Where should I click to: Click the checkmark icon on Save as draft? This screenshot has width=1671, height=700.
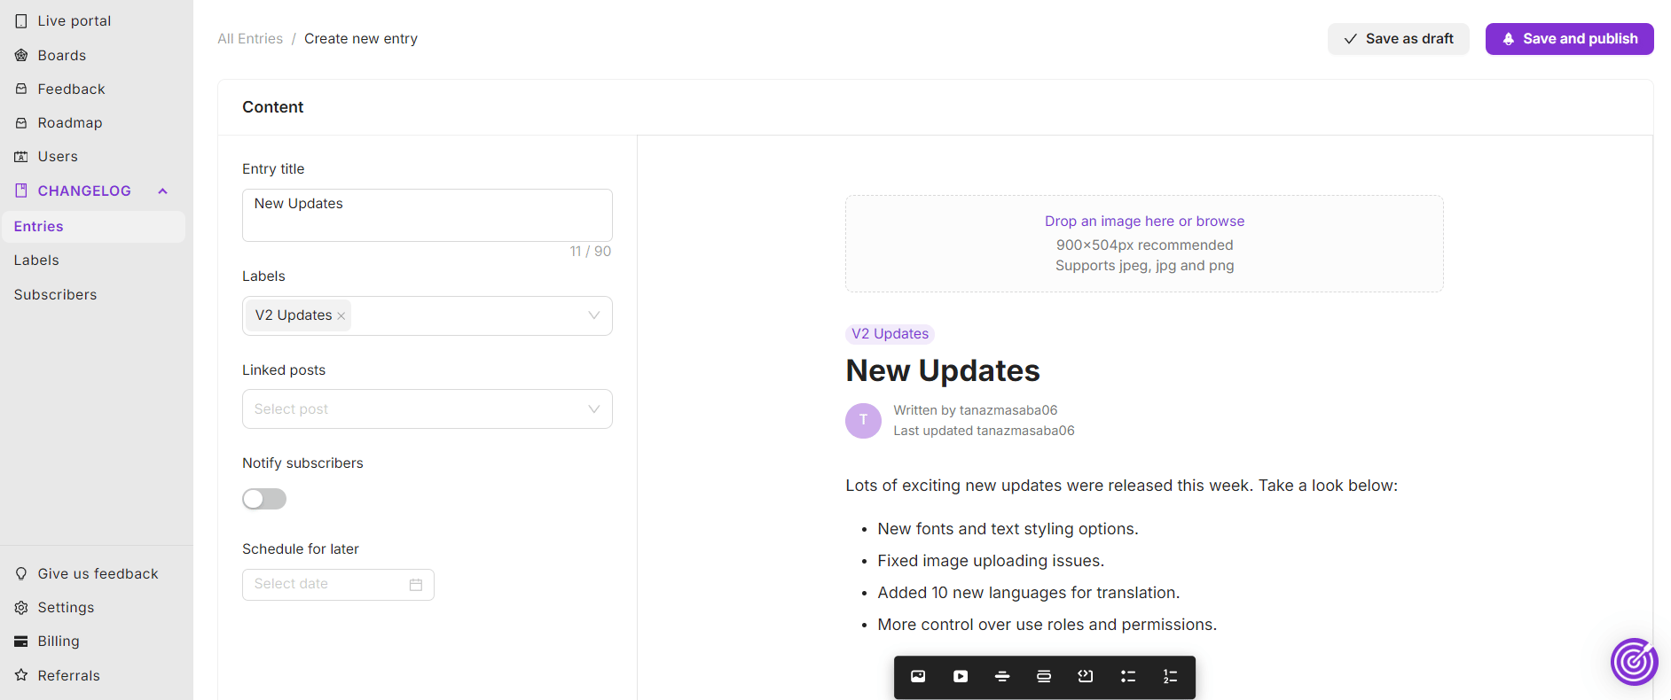(1350, 39)
